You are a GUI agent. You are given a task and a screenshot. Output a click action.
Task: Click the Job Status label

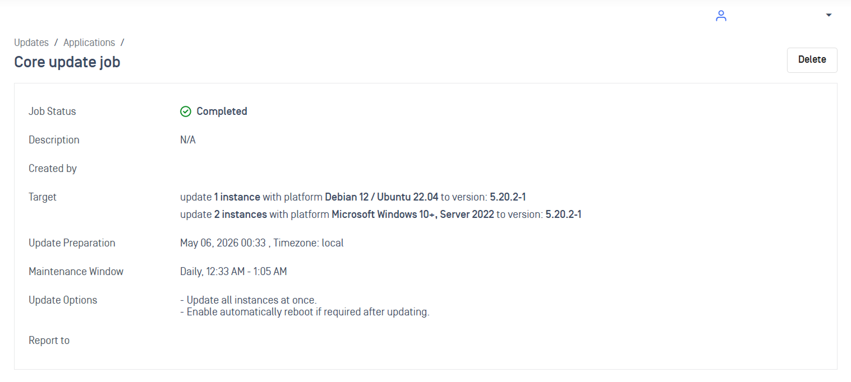click(x=52, y=111)
